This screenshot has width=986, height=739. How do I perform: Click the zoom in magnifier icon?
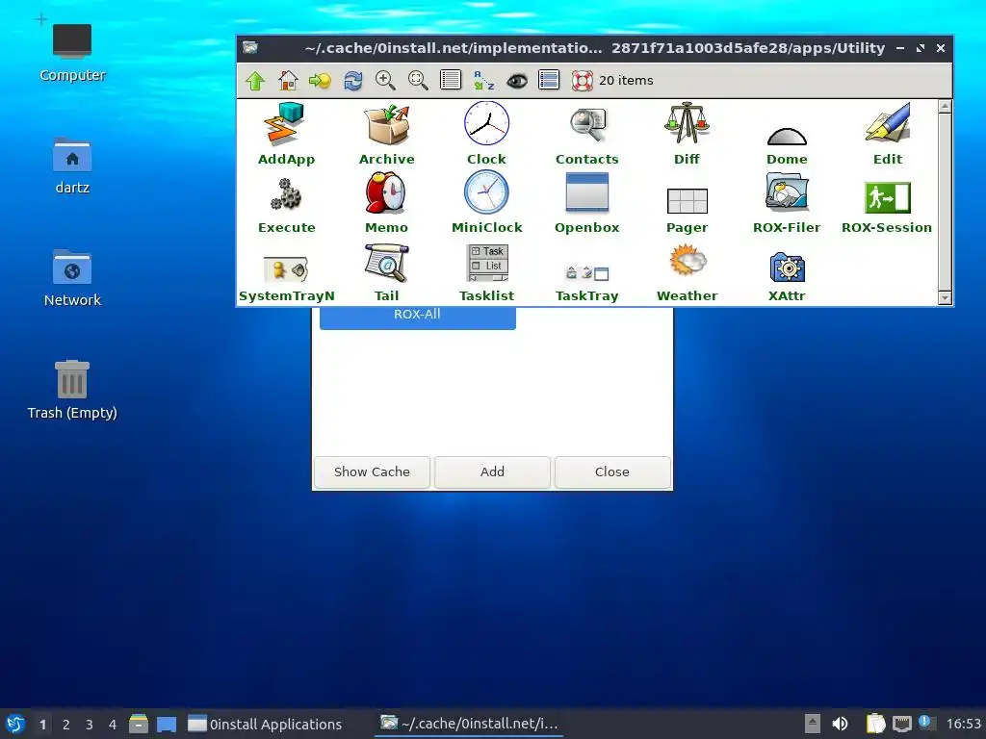(385, 81)
